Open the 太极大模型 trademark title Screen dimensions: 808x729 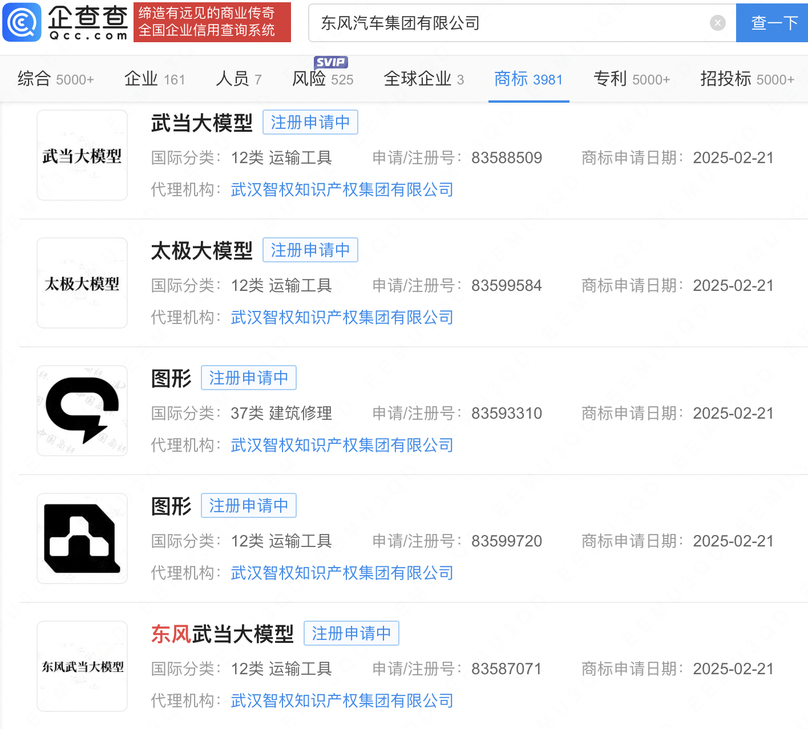point(201,250)
